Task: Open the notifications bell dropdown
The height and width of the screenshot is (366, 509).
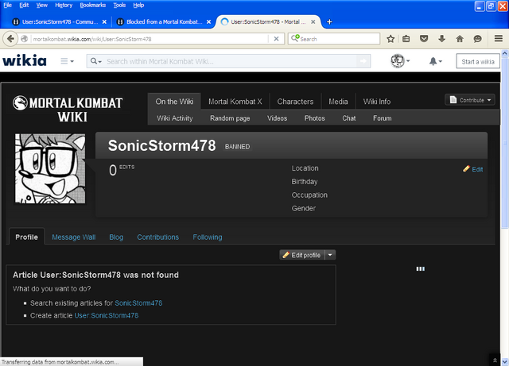Action: [x=436, y=61]
